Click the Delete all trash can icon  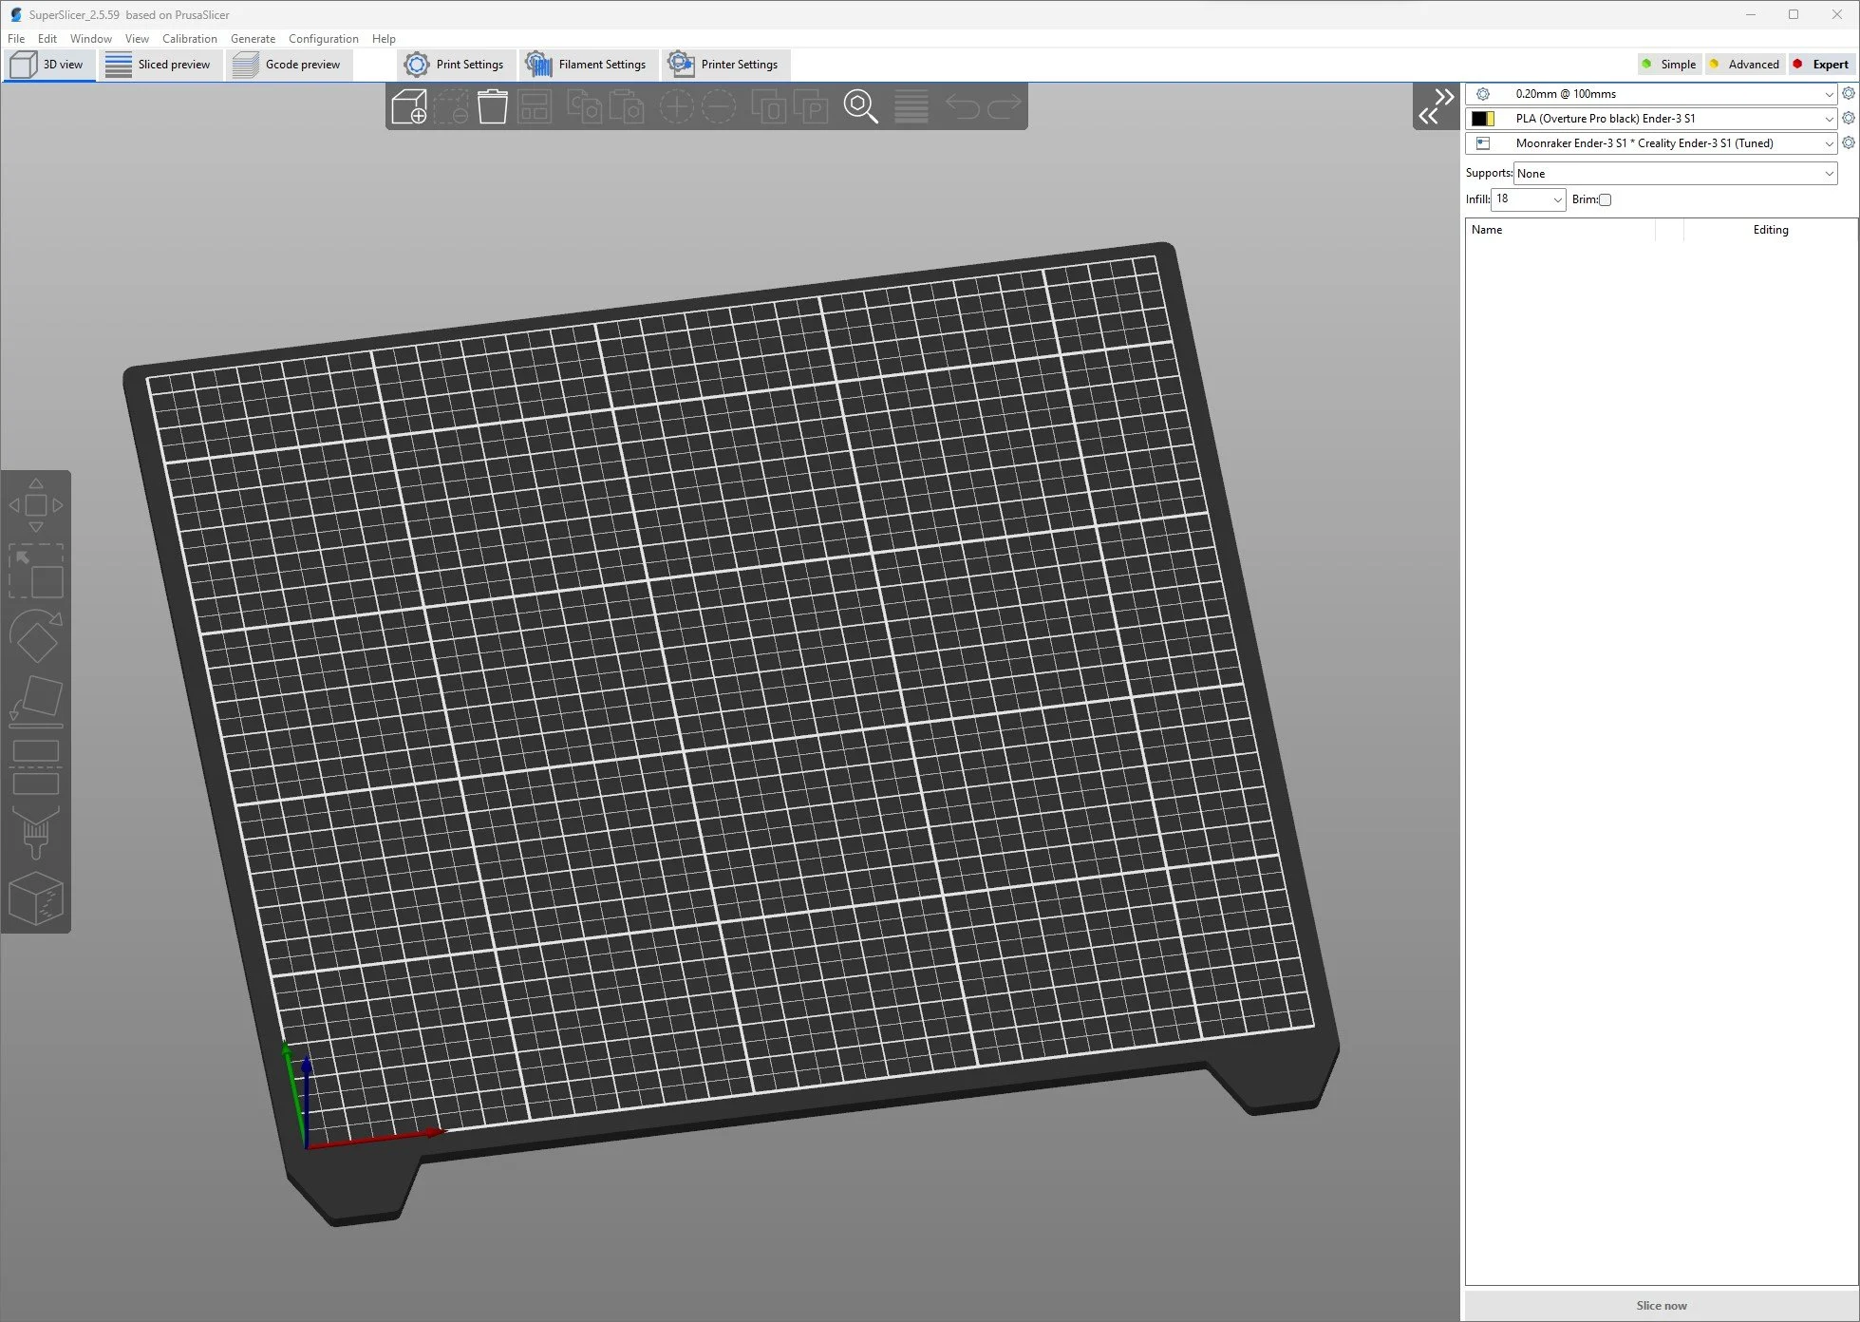[x=493, y=106]
